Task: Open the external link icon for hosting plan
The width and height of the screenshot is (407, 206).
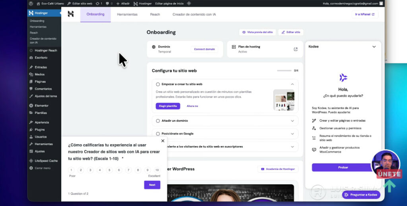Action: tap(295, 49)
